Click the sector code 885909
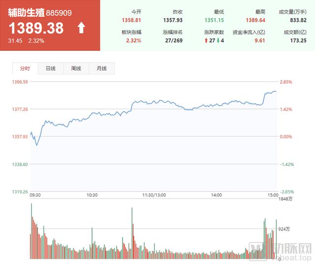 59,13
